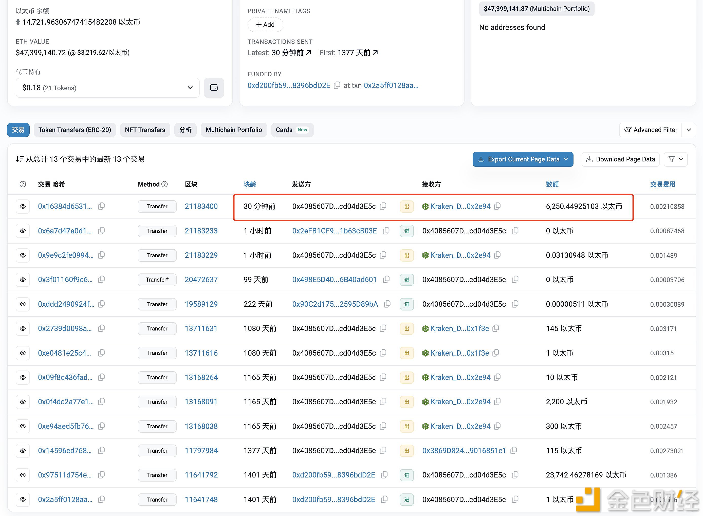Copy sender address 0x2eFB1CF9...1b63cB03E
This screenshot has width=703, height=516.
tap(386, 231)
